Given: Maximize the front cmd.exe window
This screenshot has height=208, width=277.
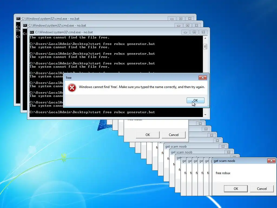Looking at the screenshot, I should click(194, 32).
